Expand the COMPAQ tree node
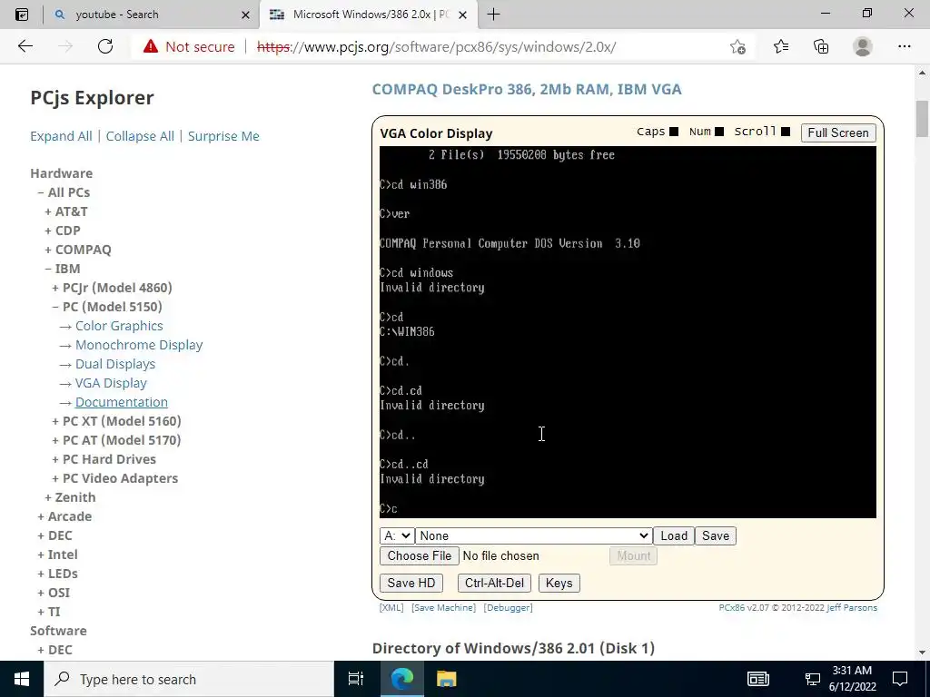This screenshot has height=697, width=930. tap(48, 250)
